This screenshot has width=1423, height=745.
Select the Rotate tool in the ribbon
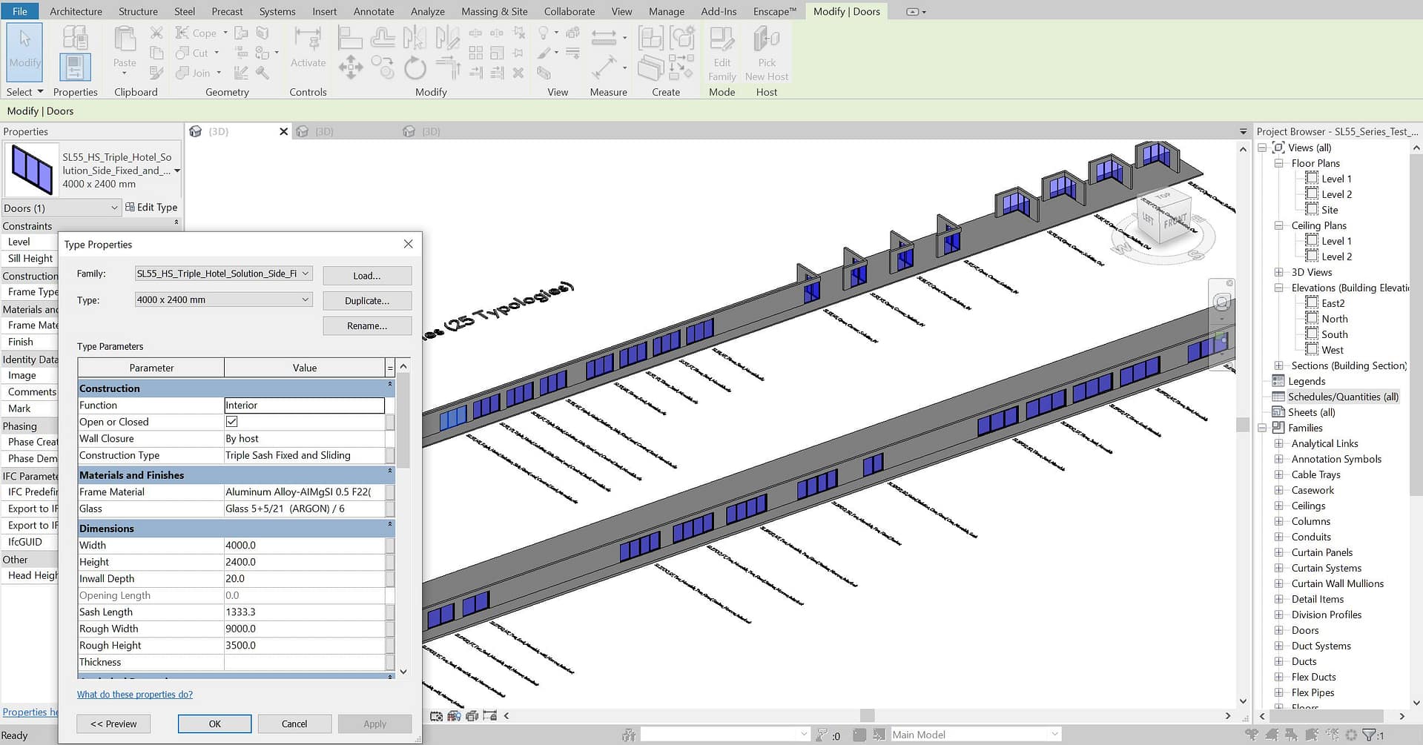[415, 69]
